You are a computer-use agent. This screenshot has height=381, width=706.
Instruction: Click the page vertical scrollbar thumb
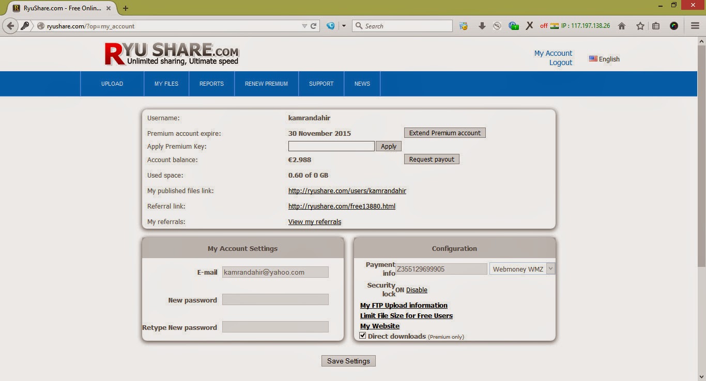point(701,156)
